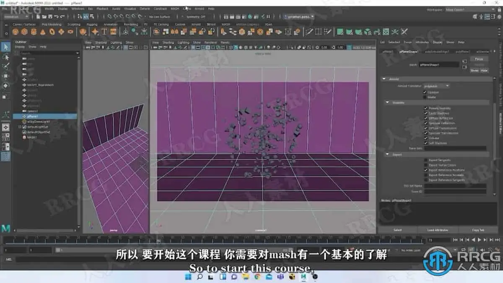503x283 pixels.
Task: Open the menu set dropdown
Action: pyautogui.click(x=17, y=17)
